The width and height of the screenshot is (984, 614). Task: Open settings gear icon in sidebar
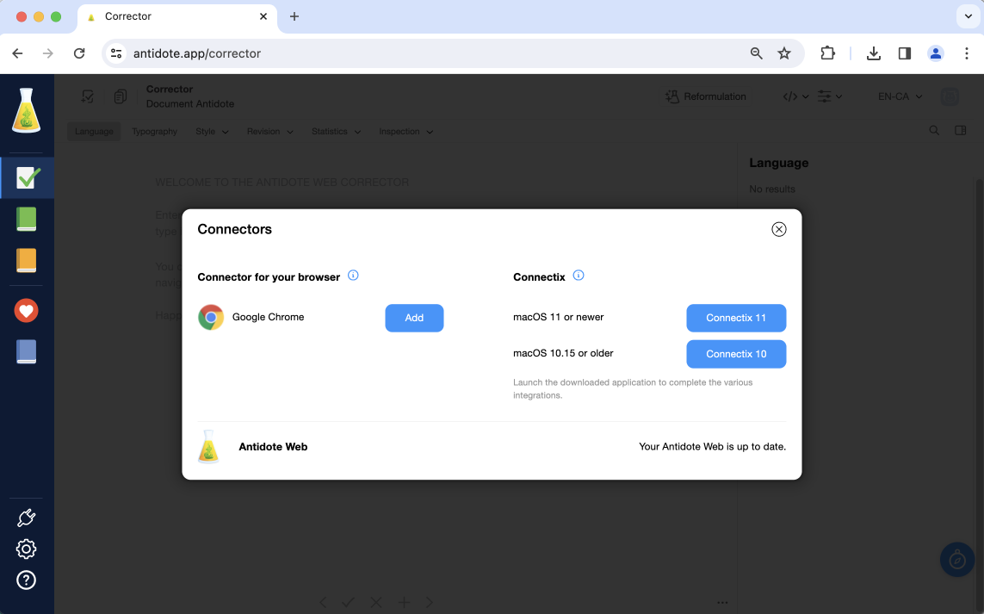point(27,549)
